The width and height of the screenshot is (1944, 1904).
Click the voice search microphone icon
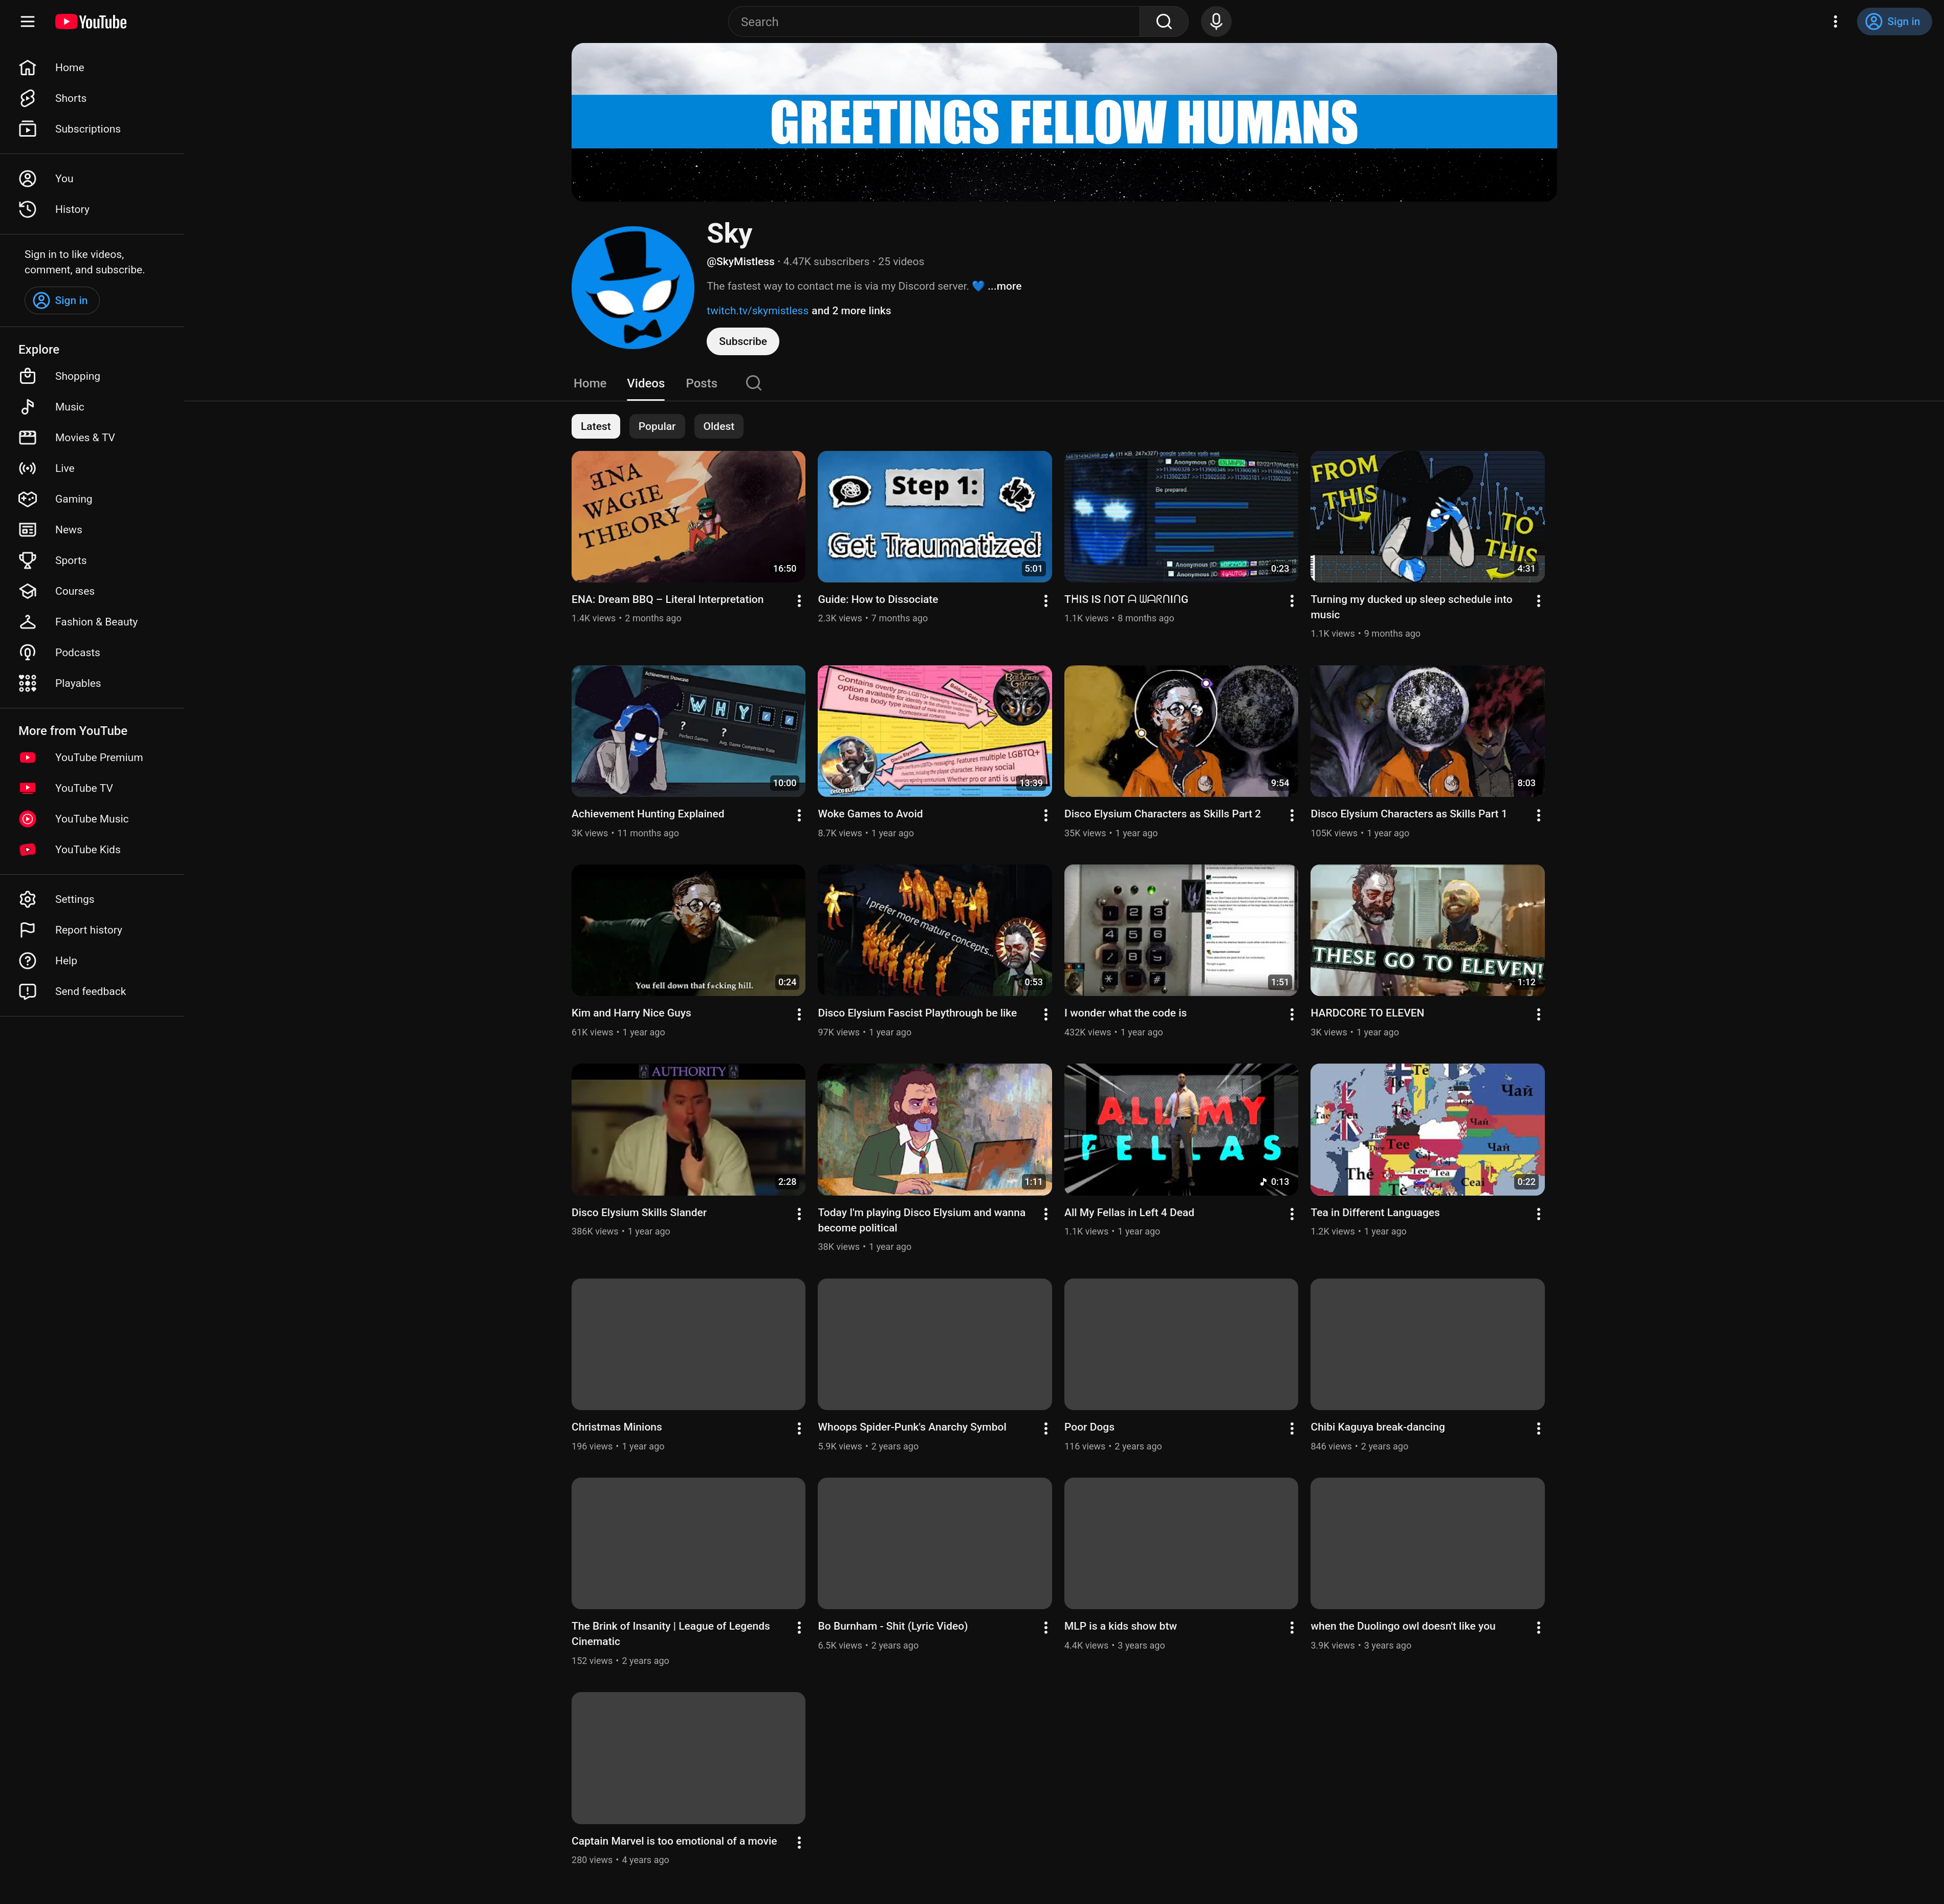tap(1215, 22)
